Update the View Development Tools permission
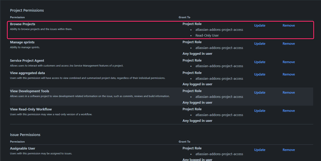 260,93
